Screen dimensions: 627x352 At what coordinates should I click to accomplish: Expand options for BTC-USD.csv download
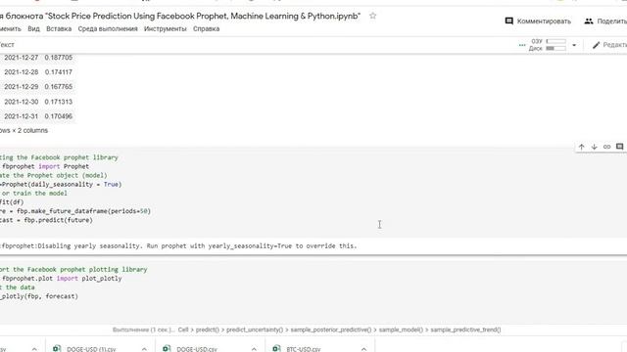click(363, 349)
